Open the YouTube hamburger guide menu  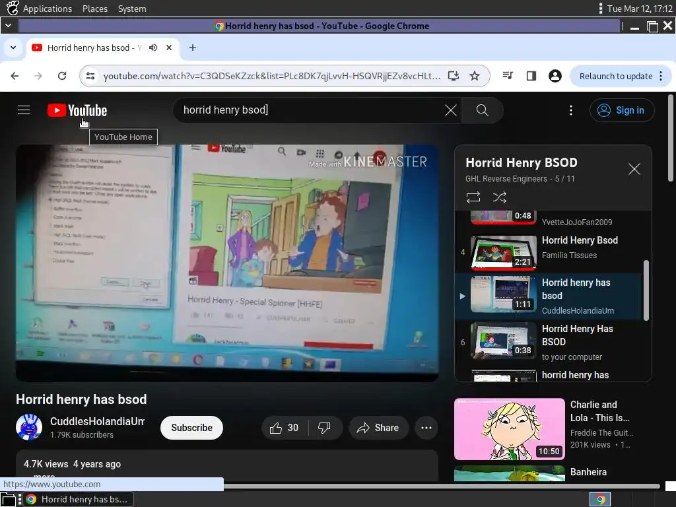point(24,110)
